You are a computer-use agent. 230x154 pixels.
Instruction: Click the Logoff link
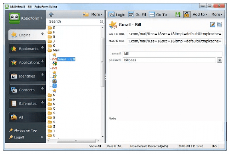click(x=17, y=137)
